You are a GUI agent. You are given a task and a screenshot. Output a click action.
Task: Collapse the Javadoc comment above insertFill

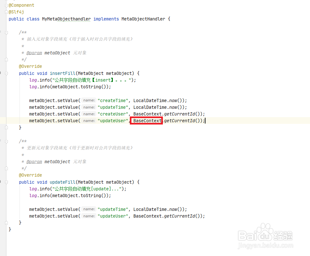(6, 33)
